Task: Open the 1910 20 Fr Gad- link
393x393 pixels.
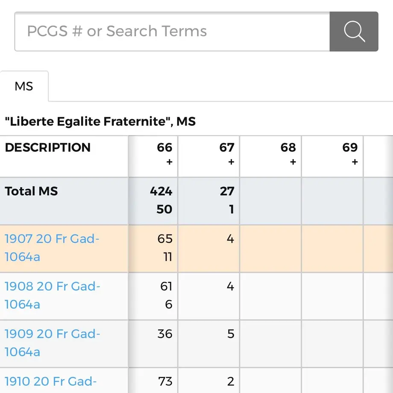Action: (51, 381)
